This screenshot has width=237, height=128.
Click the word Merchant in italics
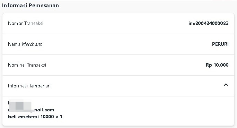click(x=32, y=44)
